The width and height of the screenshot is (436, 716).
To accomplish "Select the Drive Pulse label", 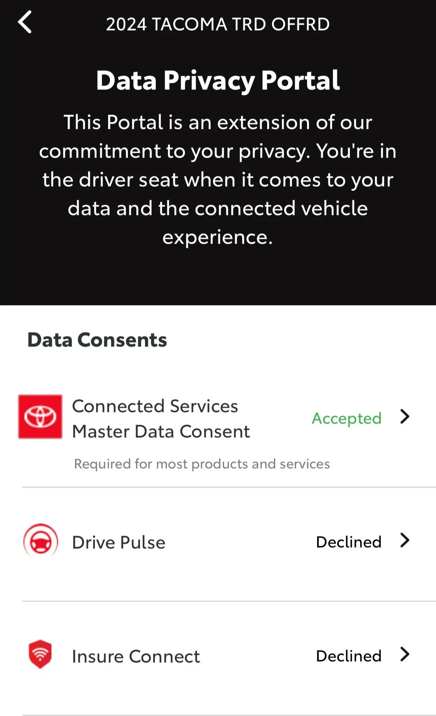I will [x=119, y=542].
